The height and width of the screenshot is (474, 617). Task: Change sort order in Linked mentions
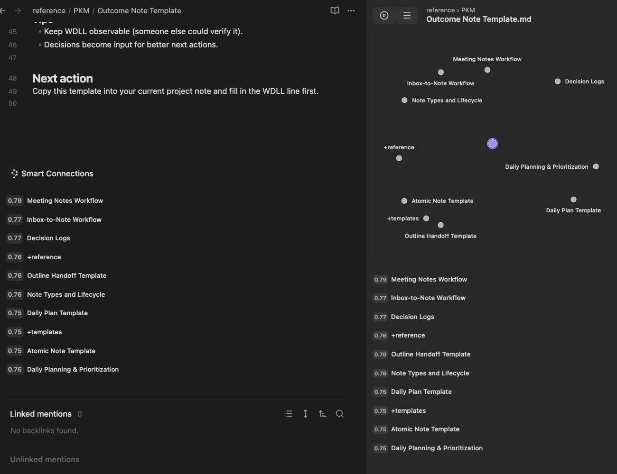click(322, 414)
